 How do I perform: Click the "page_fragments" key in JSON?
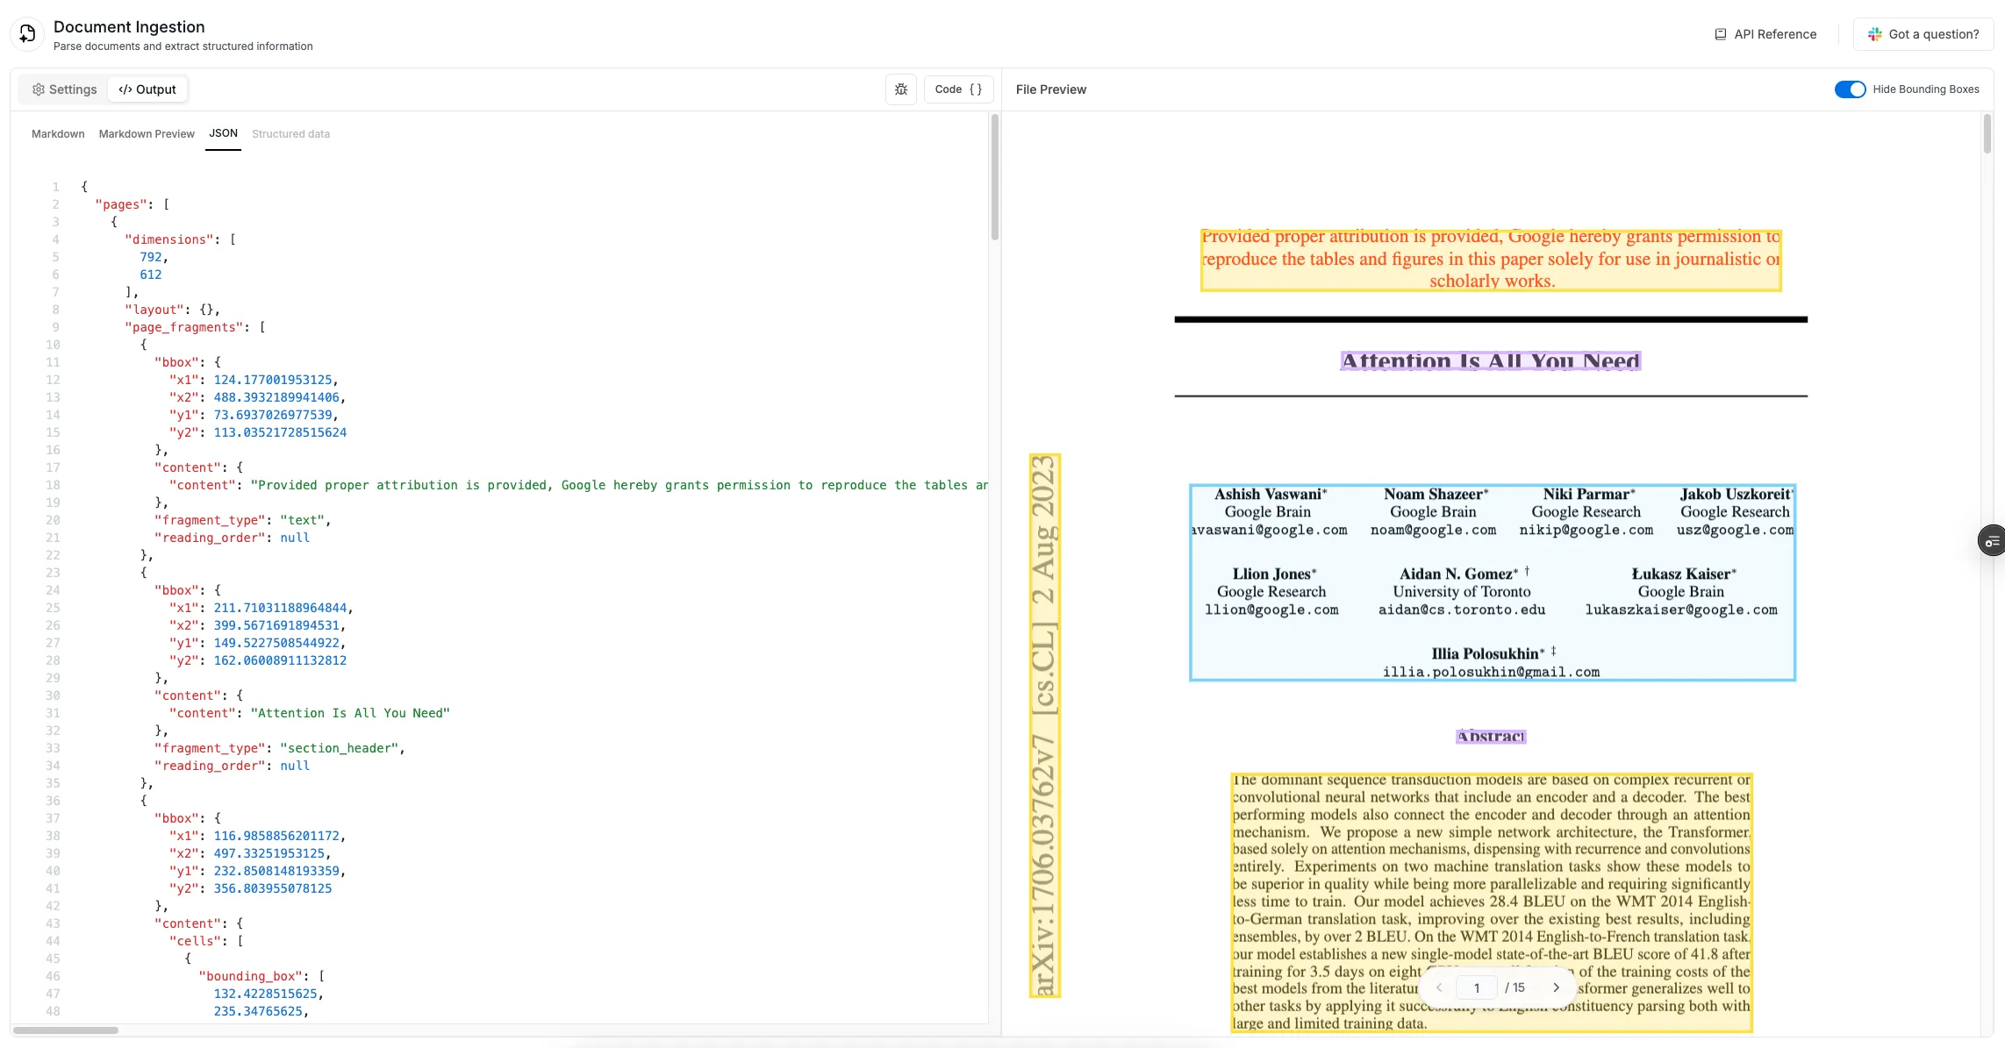click(184, 327)
